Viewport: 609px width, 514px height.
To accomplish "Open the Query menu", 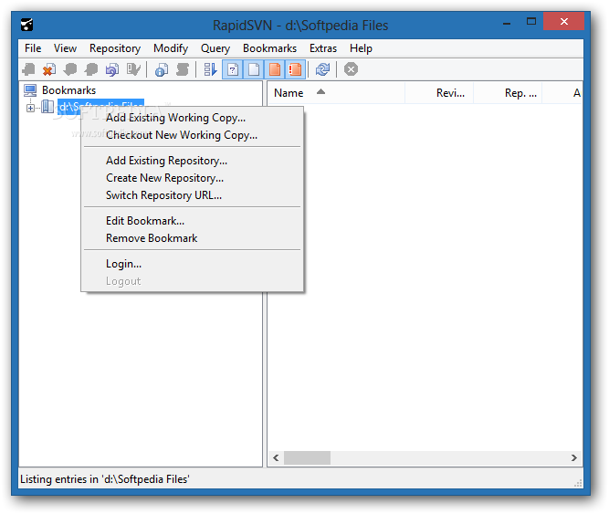I will tap(215, 48).
